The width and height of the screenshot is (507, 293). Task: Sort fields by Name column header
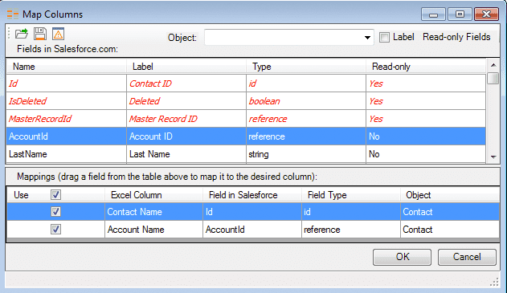(x=66, y=67)
